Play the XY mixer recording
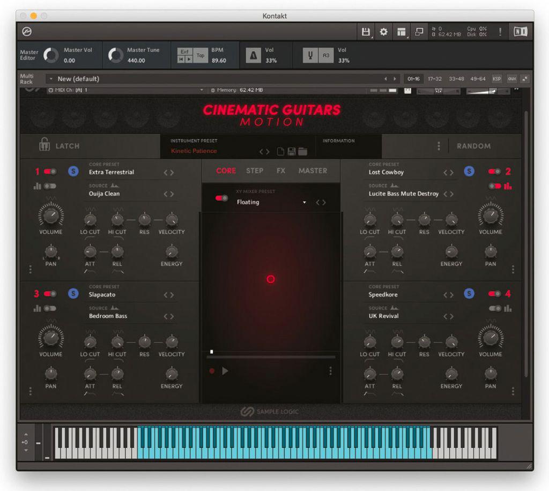The height and width of the screenshot is (491, 549). pos(225,370)
